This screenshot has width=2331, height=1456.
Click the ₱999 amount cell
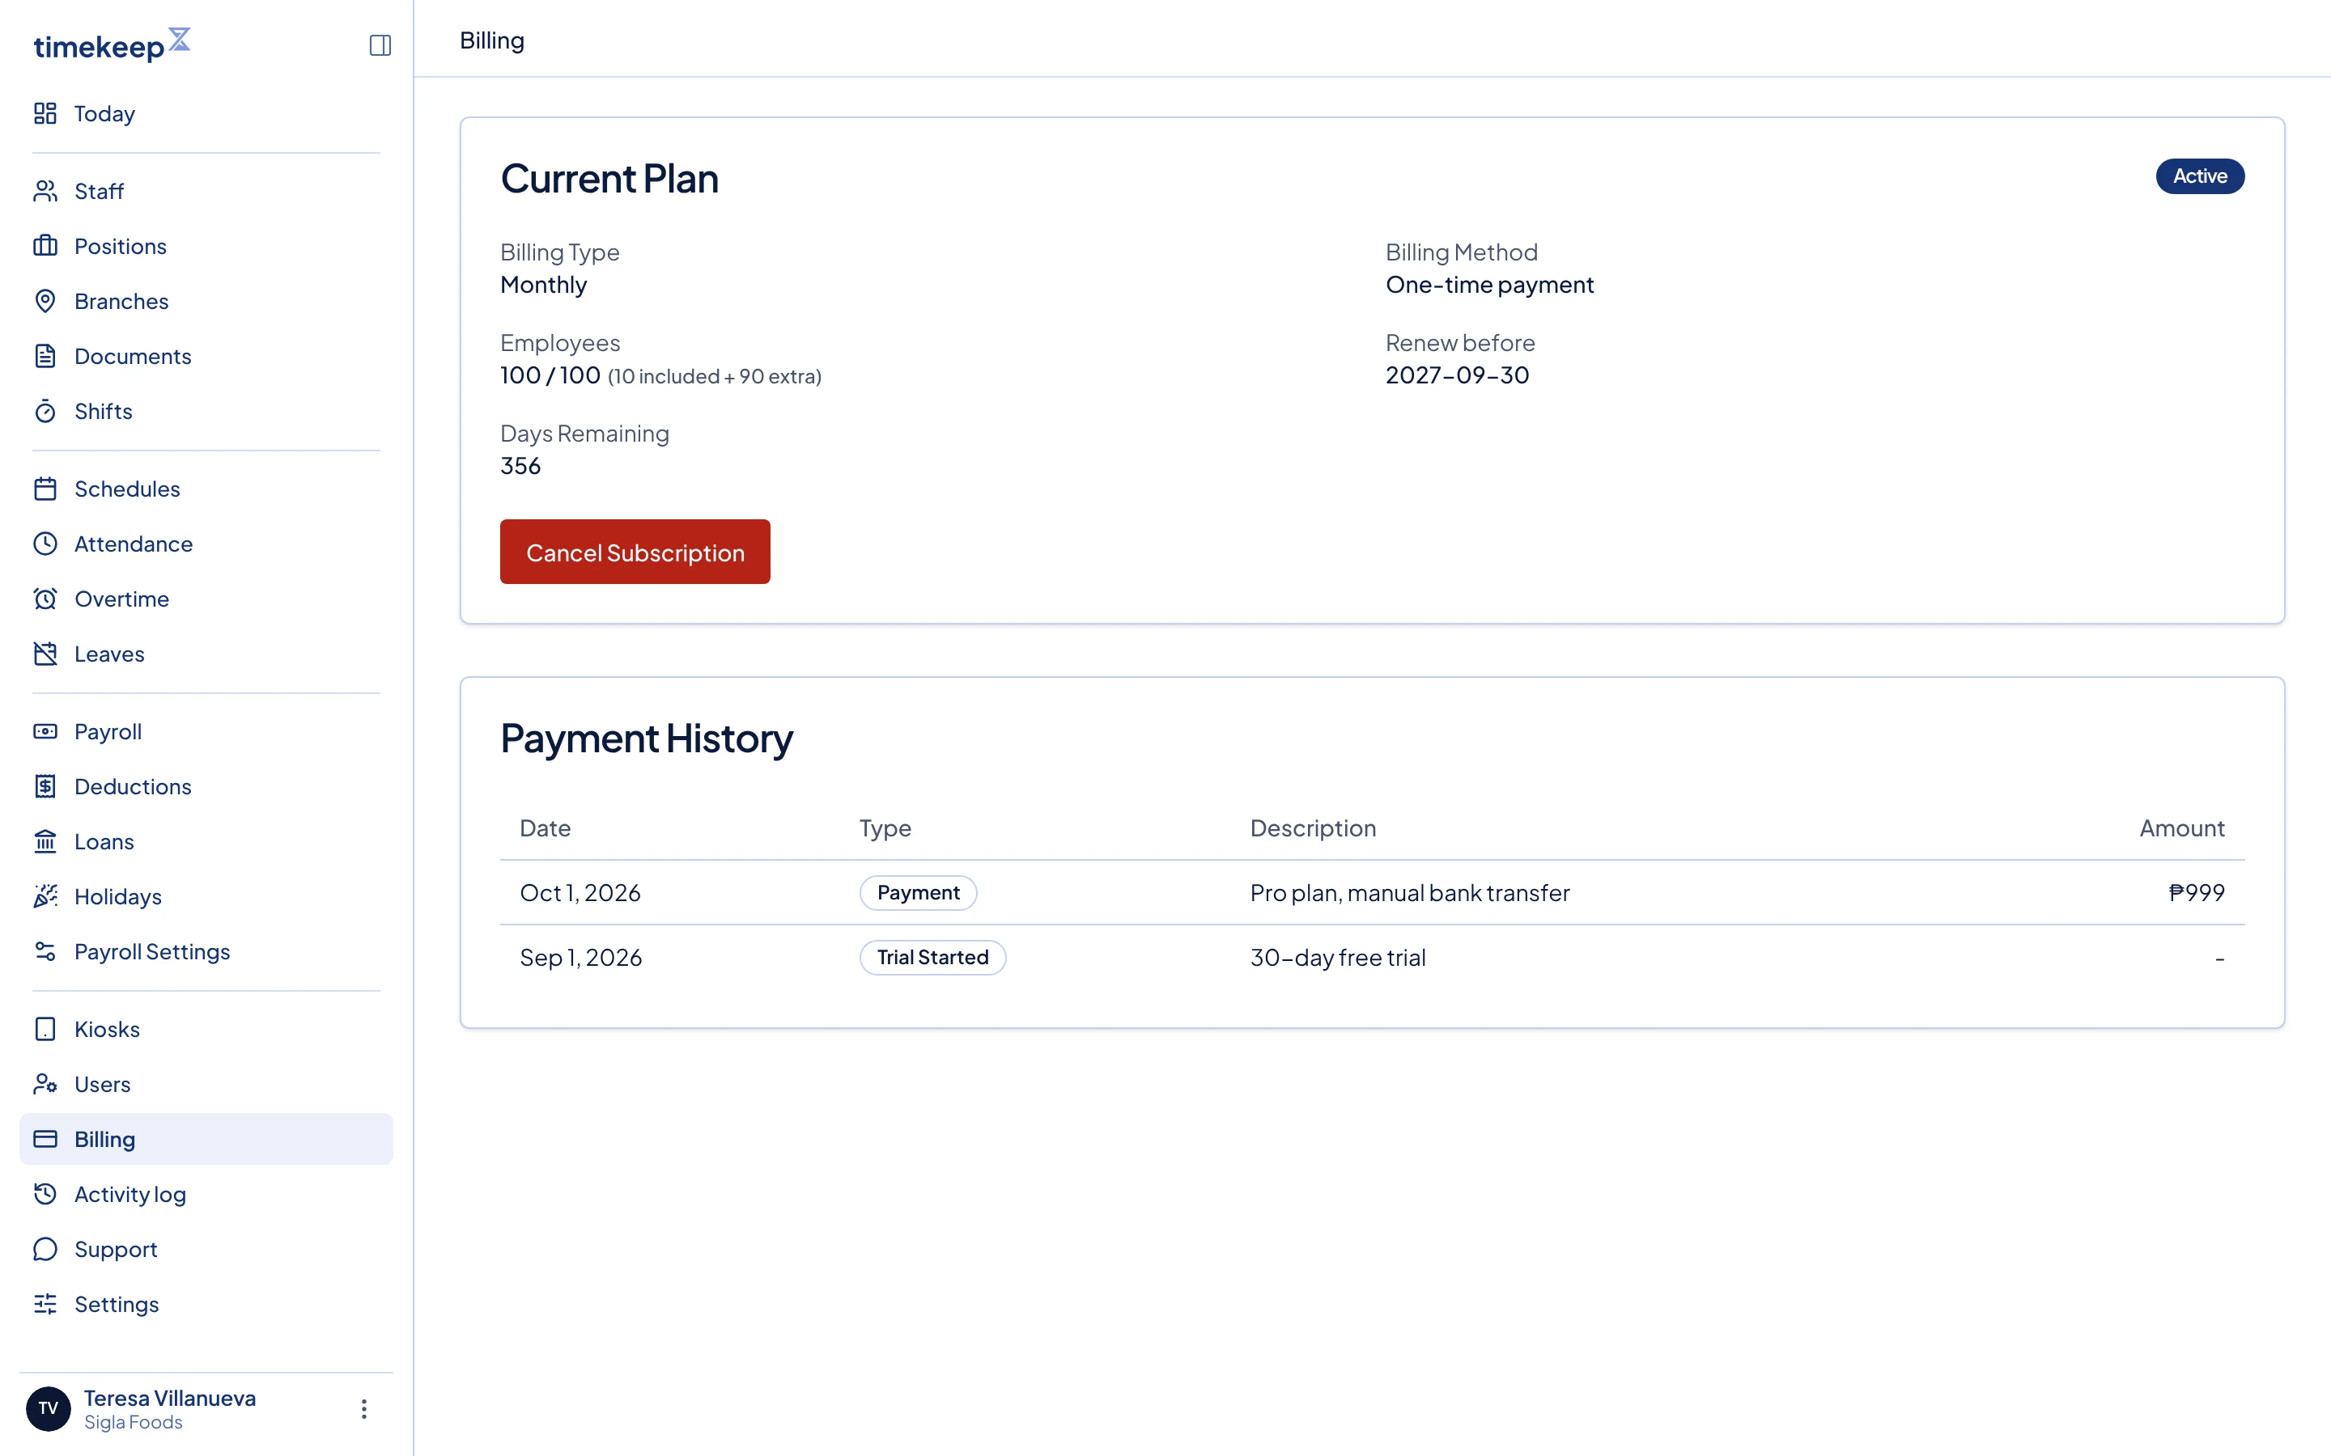pyautogui.click(x=2196, y=893)
